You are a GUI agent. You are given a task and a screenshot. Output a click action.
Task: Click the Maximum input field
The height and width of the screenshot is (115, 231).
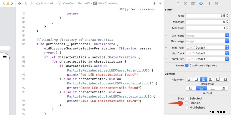(x=206, y=28)
